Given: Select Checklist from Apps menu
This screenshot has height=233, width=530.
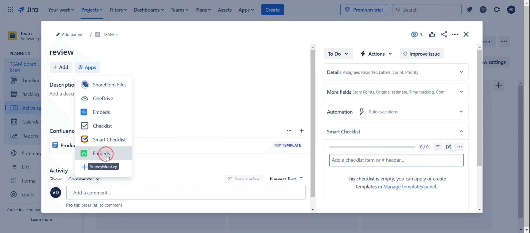Looking at the screenshot, I should pos(104,126).
